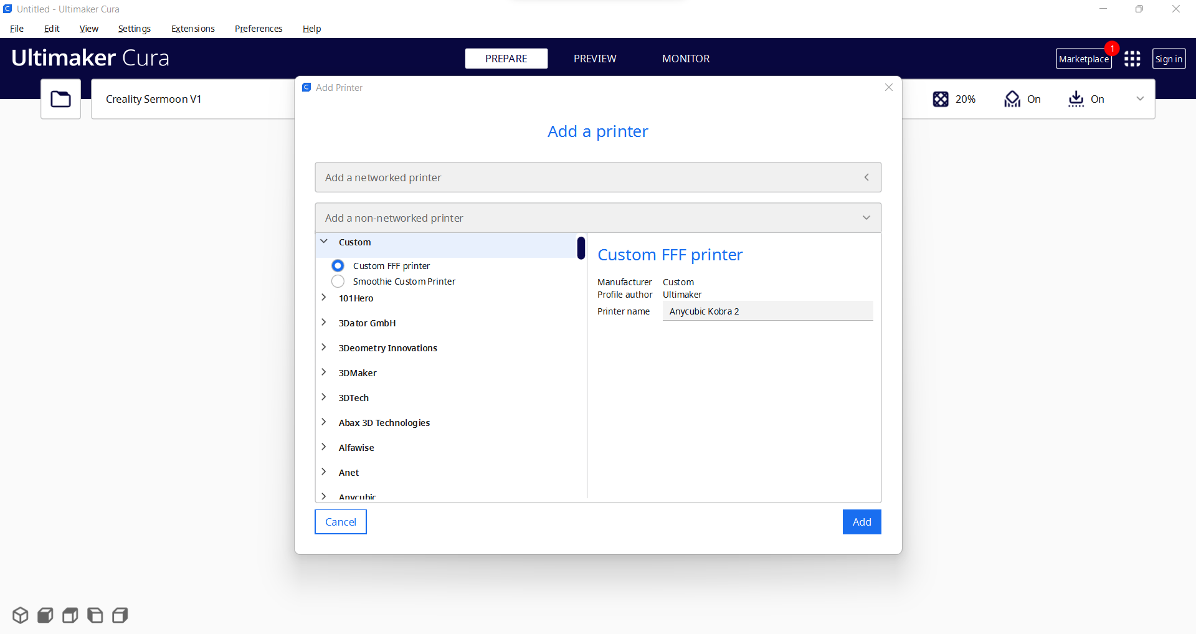Click the infill density icon showing 20%

(x=941, y=99)
